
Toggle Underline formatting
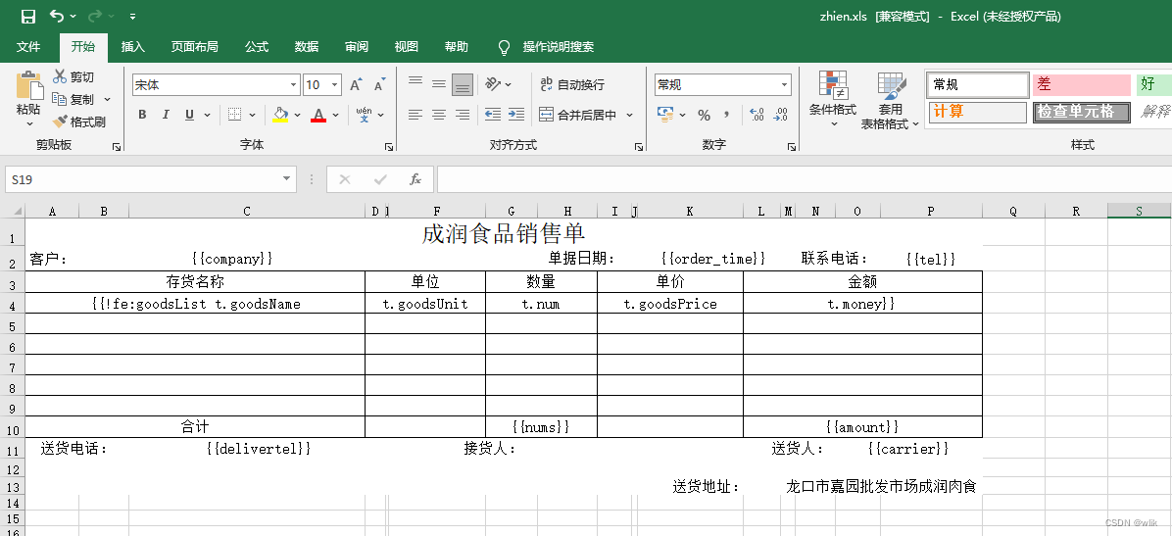[189, 115]
